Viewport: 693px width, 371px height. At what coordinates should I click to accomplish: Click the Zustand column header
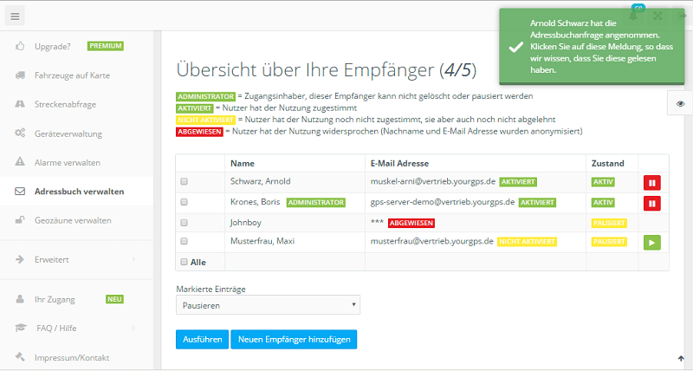pos(608,163)
